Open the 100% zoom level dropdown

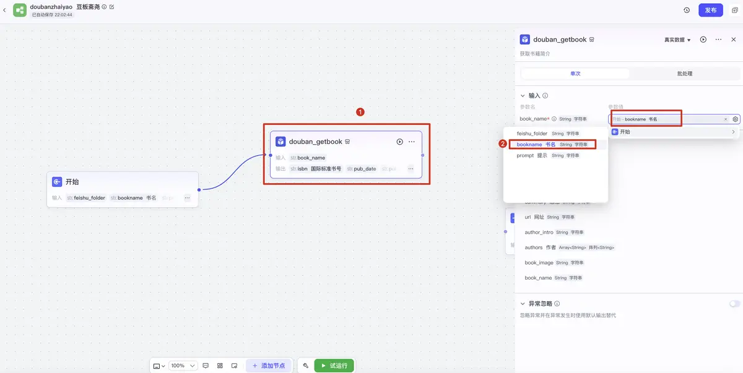183,366
